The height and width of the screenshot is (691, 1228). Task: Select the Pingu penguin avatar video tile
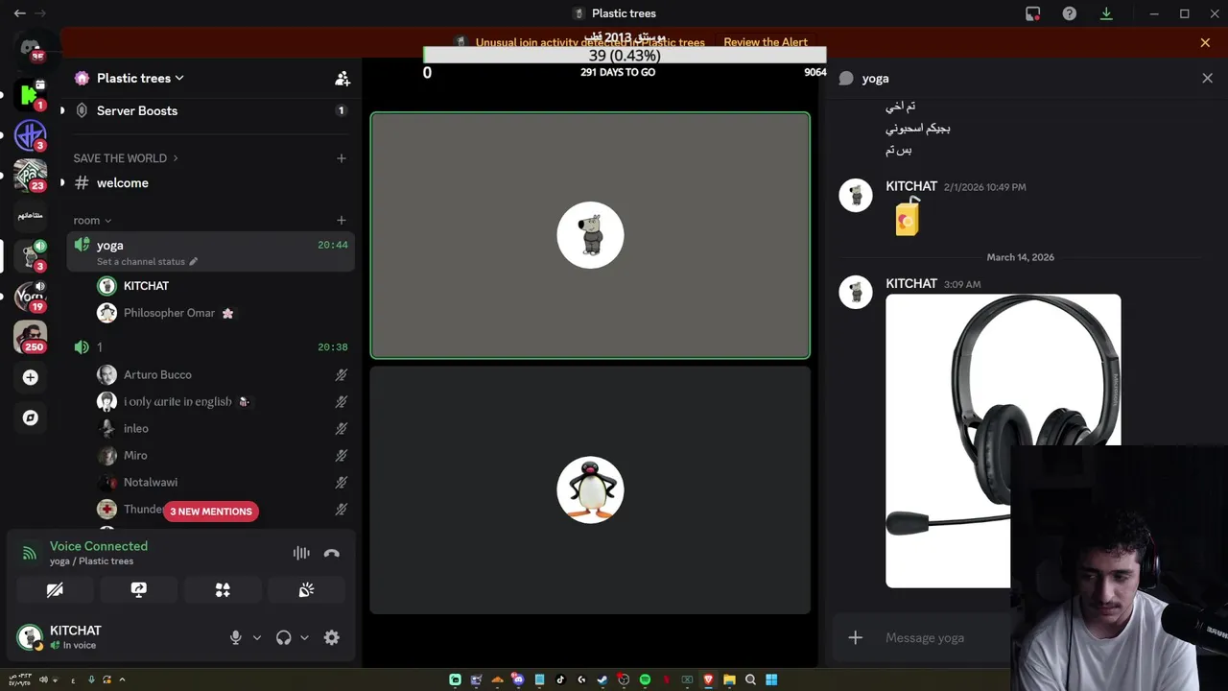(590, 490)
